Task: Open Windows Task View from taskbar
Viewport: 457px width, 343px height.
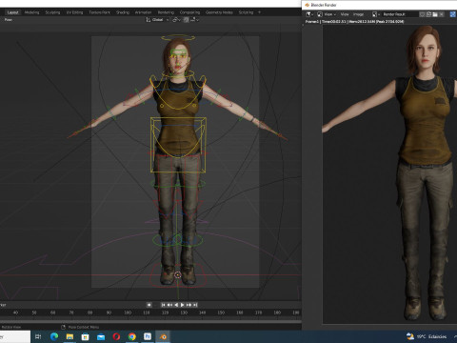Action: click(x=38, y=336)
